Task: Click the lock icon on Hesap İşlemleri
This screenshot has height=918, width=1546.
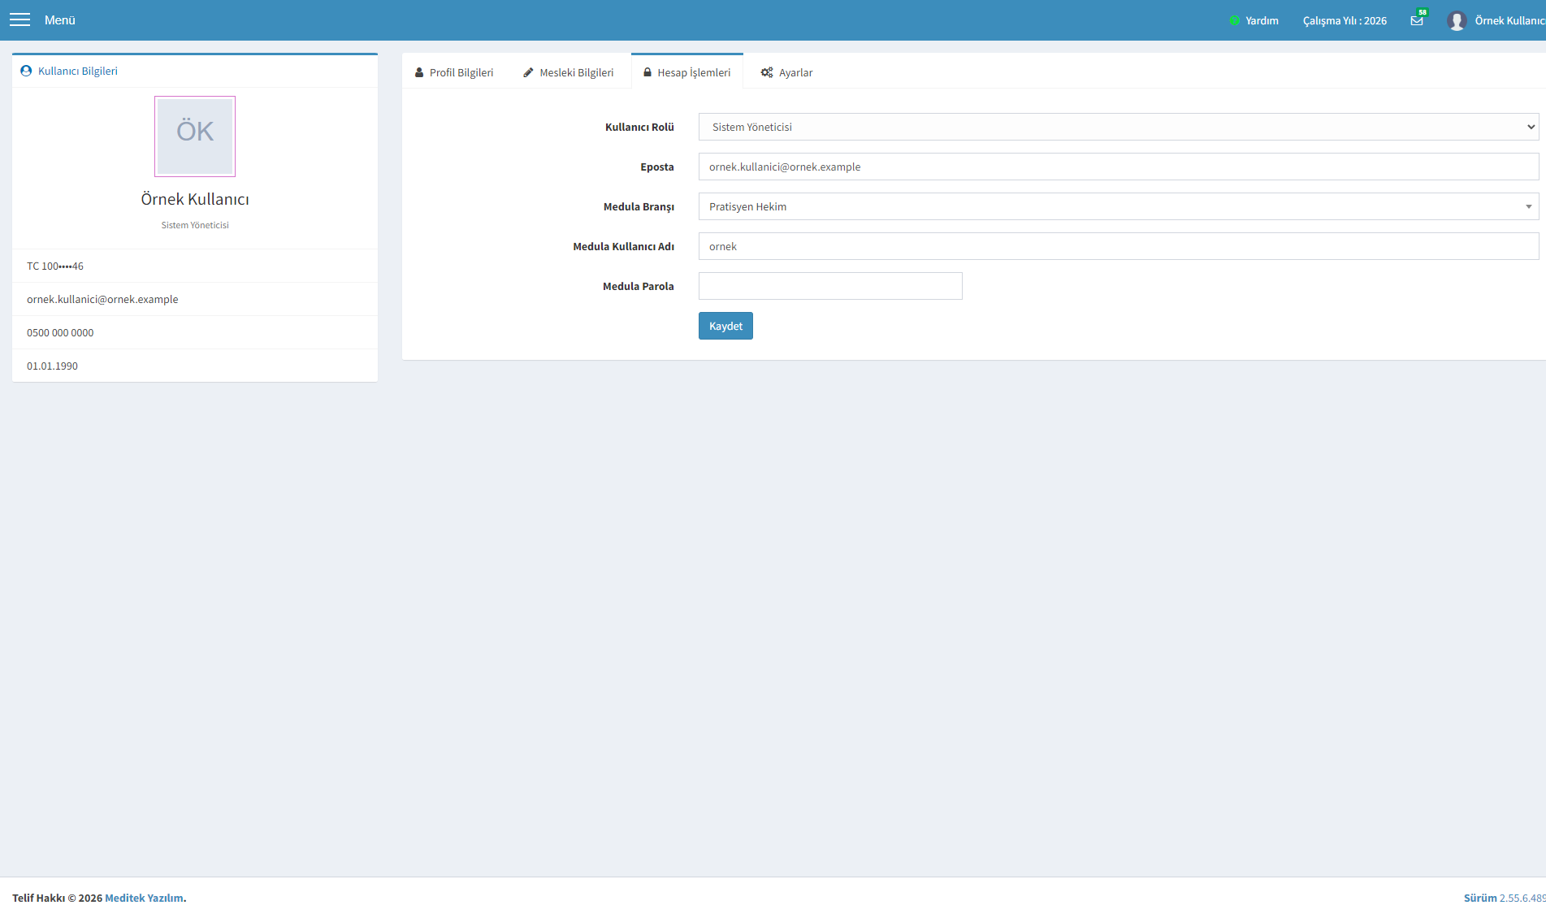Action: click(647, 72)
